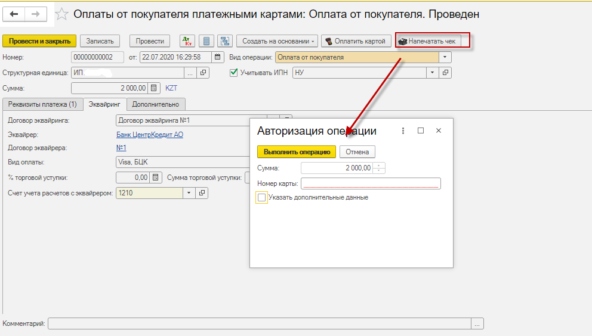
Task: Select the Эквайринг tab
Action: tap(104, 104)
